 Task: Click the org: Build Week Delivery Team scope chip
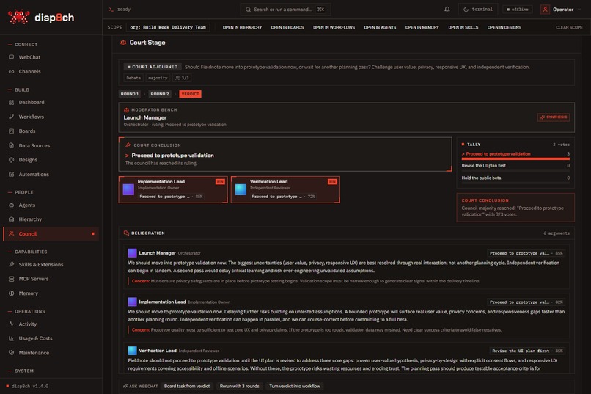tap(168, 28)
